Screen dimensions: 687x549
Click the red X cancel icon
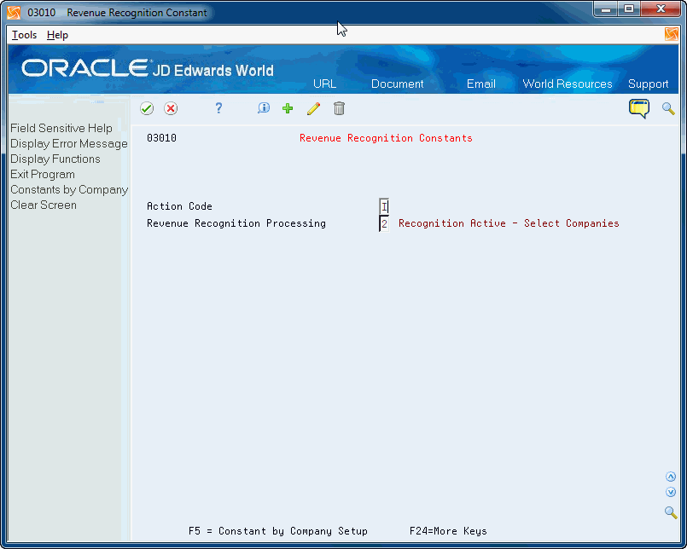[x=171, y=108]
